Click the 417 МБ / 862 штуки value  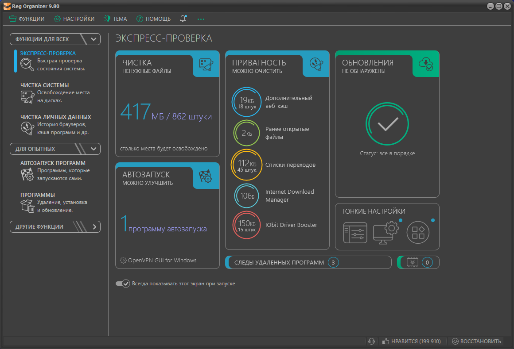(x=166, y=112)
